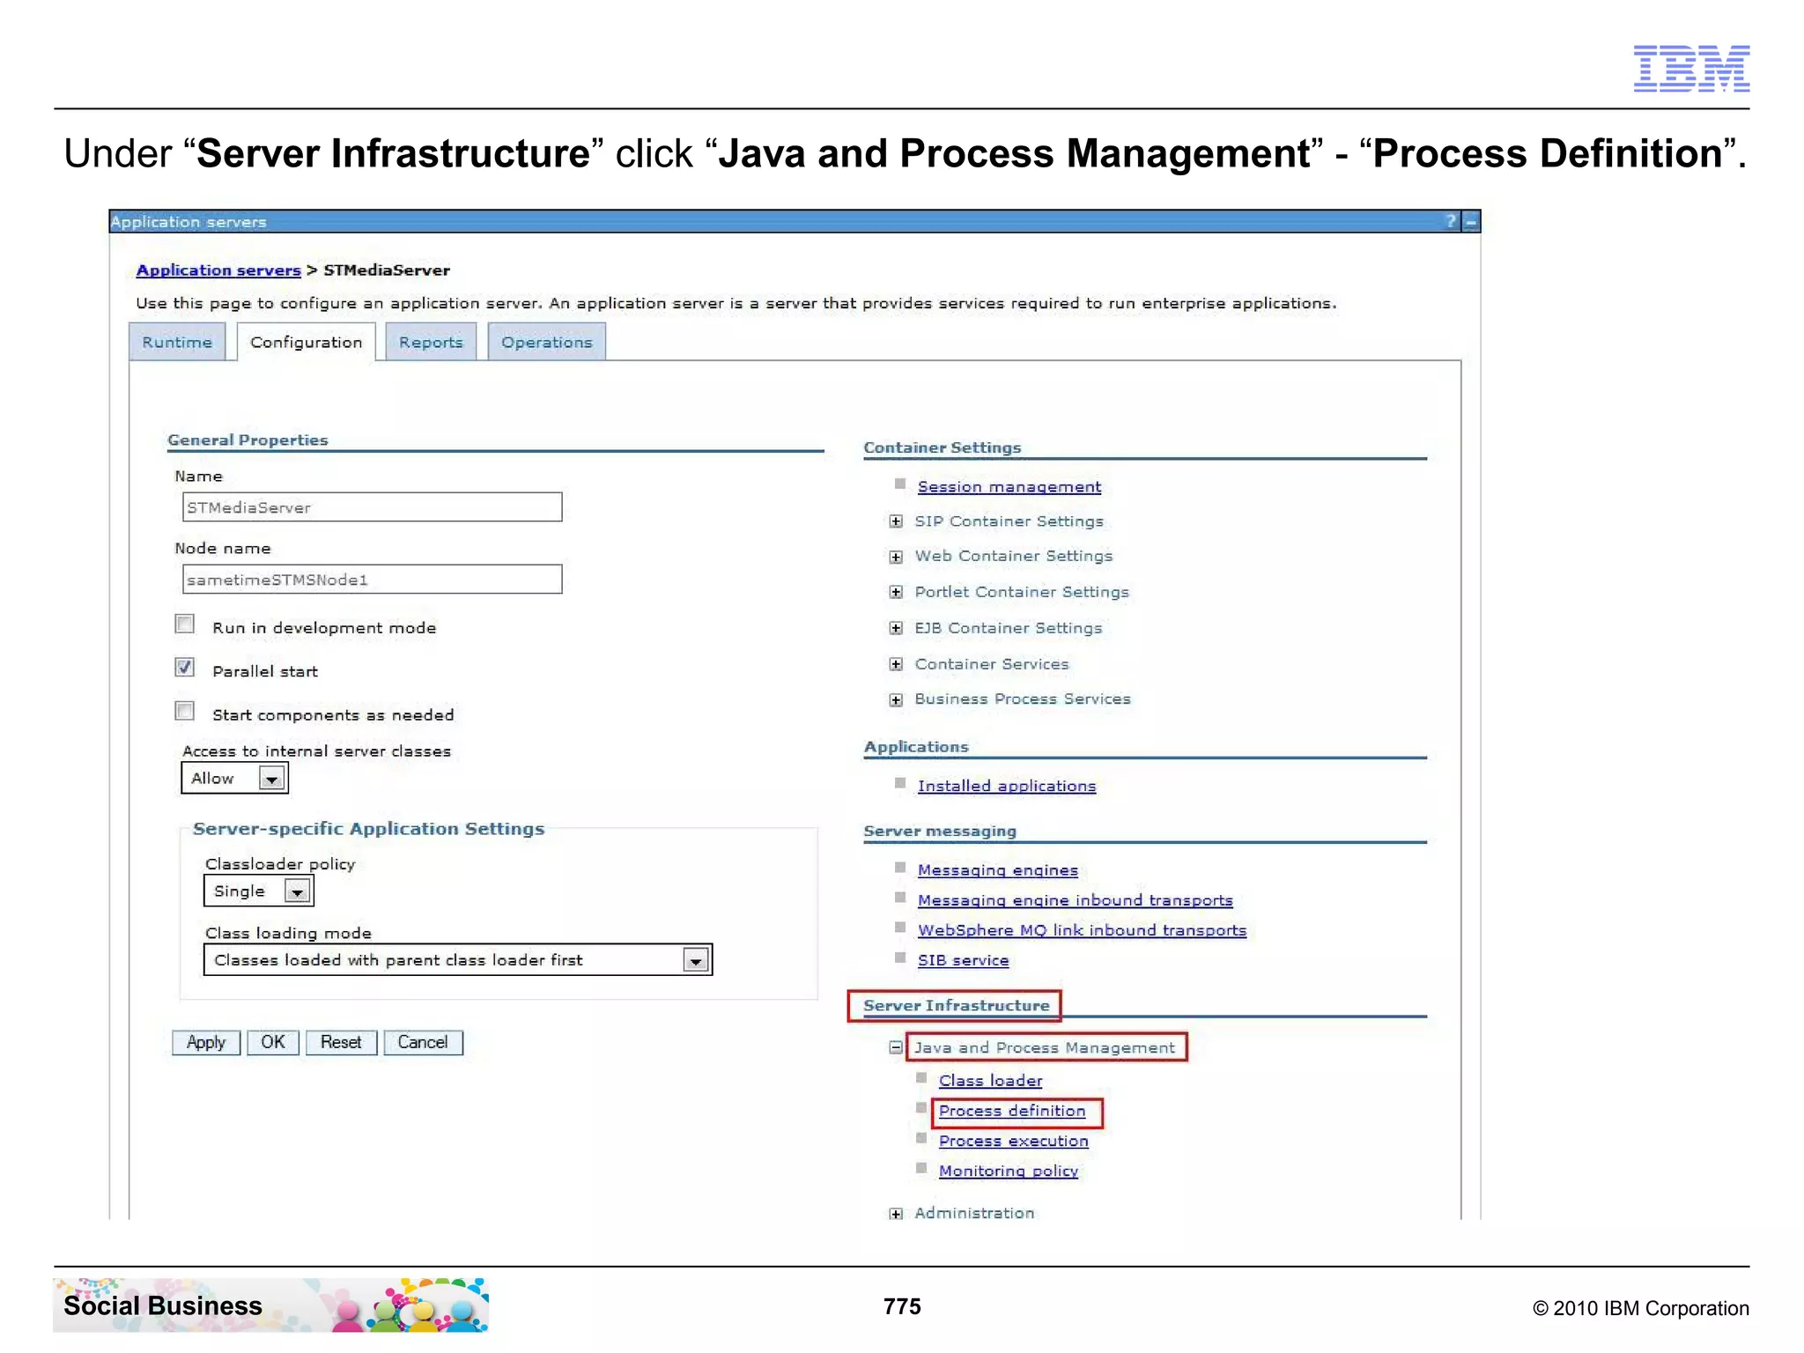Click the Name field STMediaServer
The image size is (1804, 1353).
tap(372, 507)
